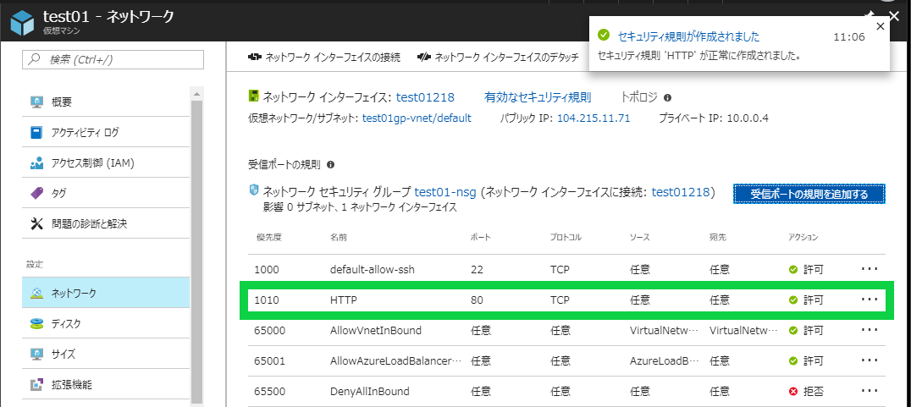The image size is (911, 407).
Task: Select the AllowVnetInBound rule name
Action: pyautogui.click(x=376, y=330)
